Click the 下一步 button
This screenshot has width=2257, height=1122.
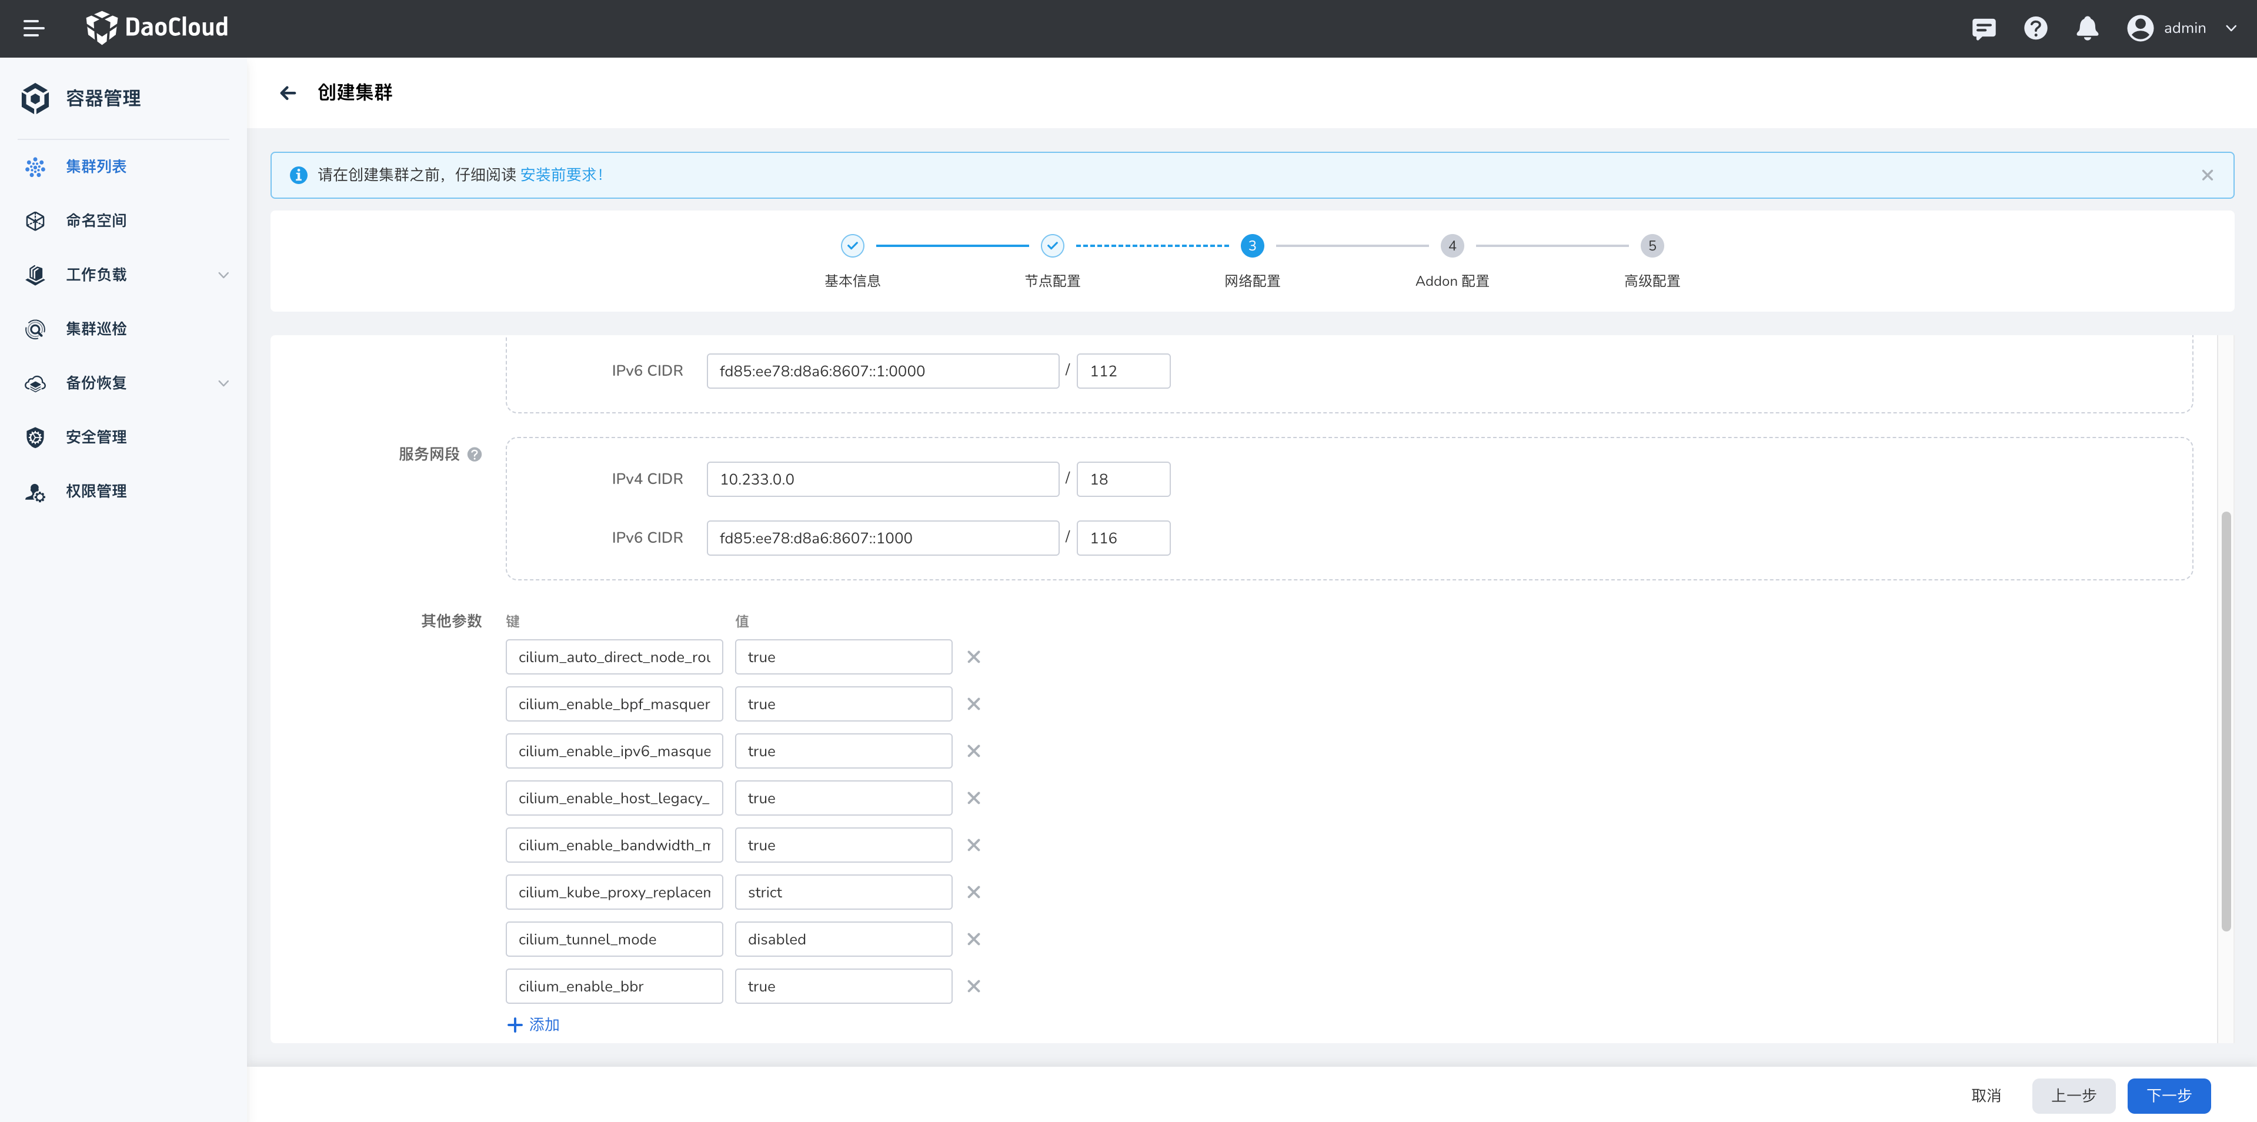[x=2169, y=1096]
